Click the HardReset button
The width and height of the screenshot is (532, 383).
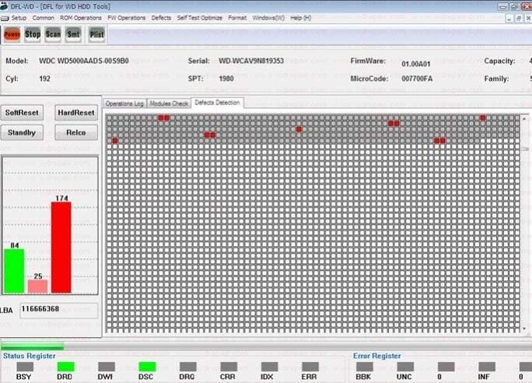[76, 113]
